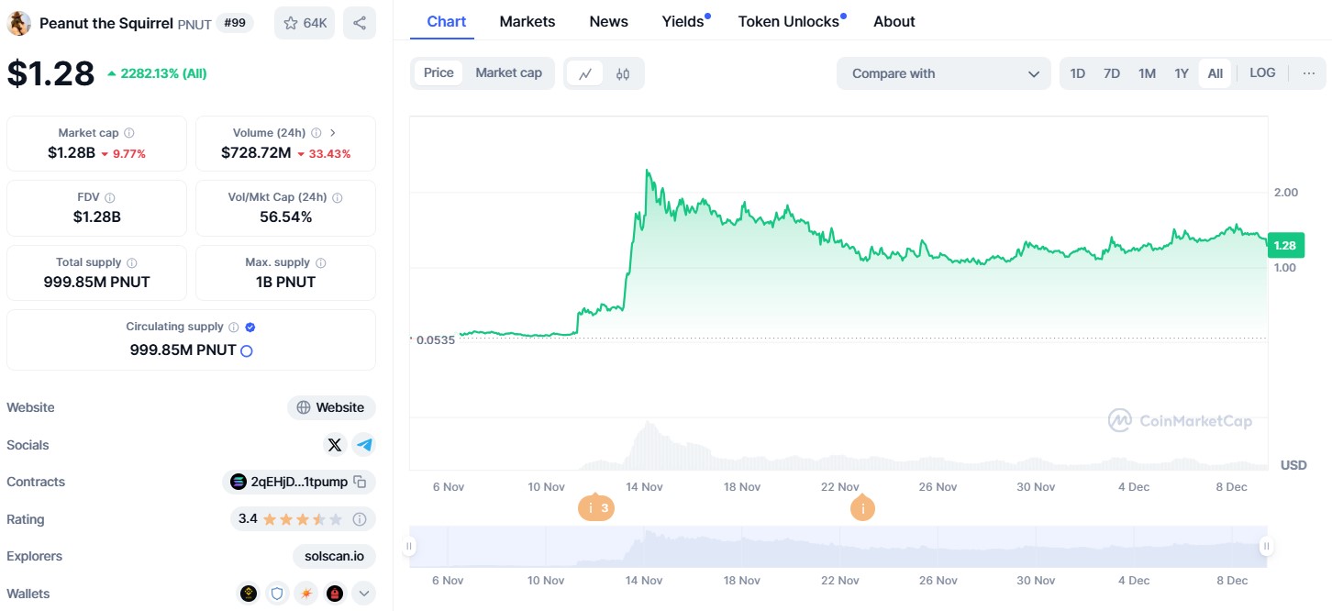Click the Vol/Mkt Cap (24h) info icon

337,197
